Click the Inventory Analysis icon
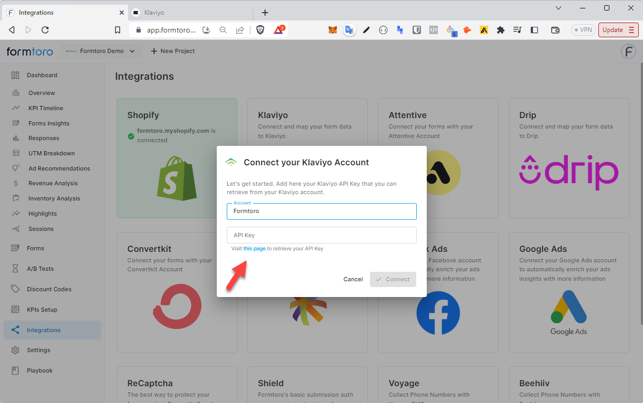The width and height of the screenshot is (643, 403). pyautogui.click(x=16, y=198)
